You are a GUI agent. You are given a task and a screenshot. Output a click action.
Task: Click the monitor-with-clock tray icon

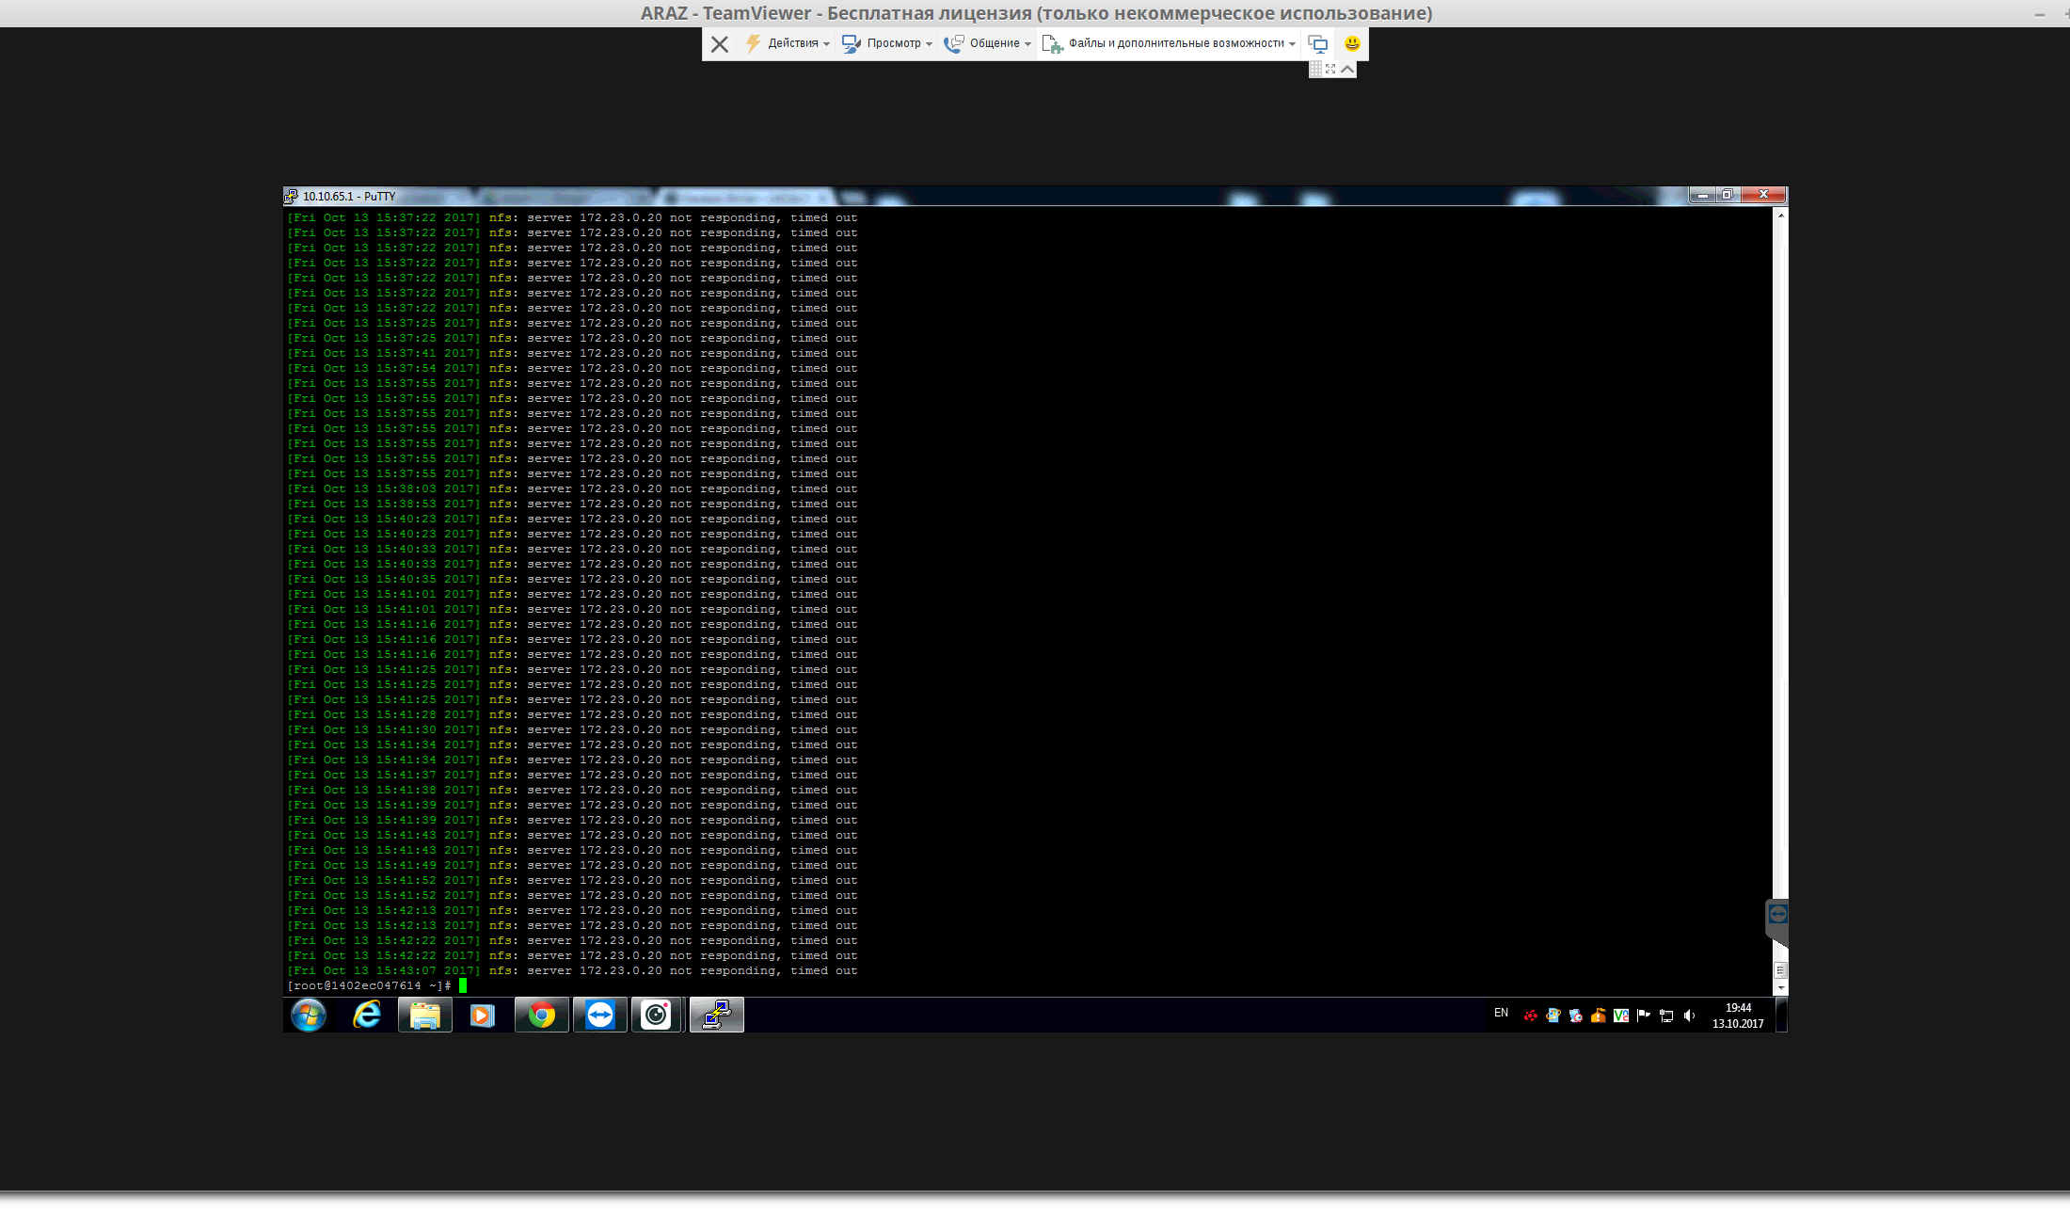coord(1576,1016)
